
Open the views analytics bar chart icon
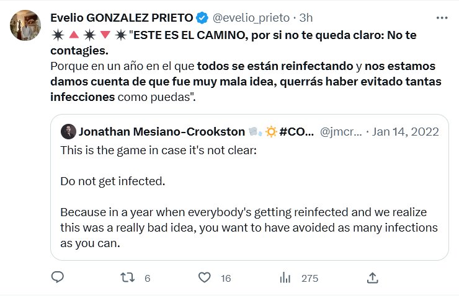click(x=285, y=278)
